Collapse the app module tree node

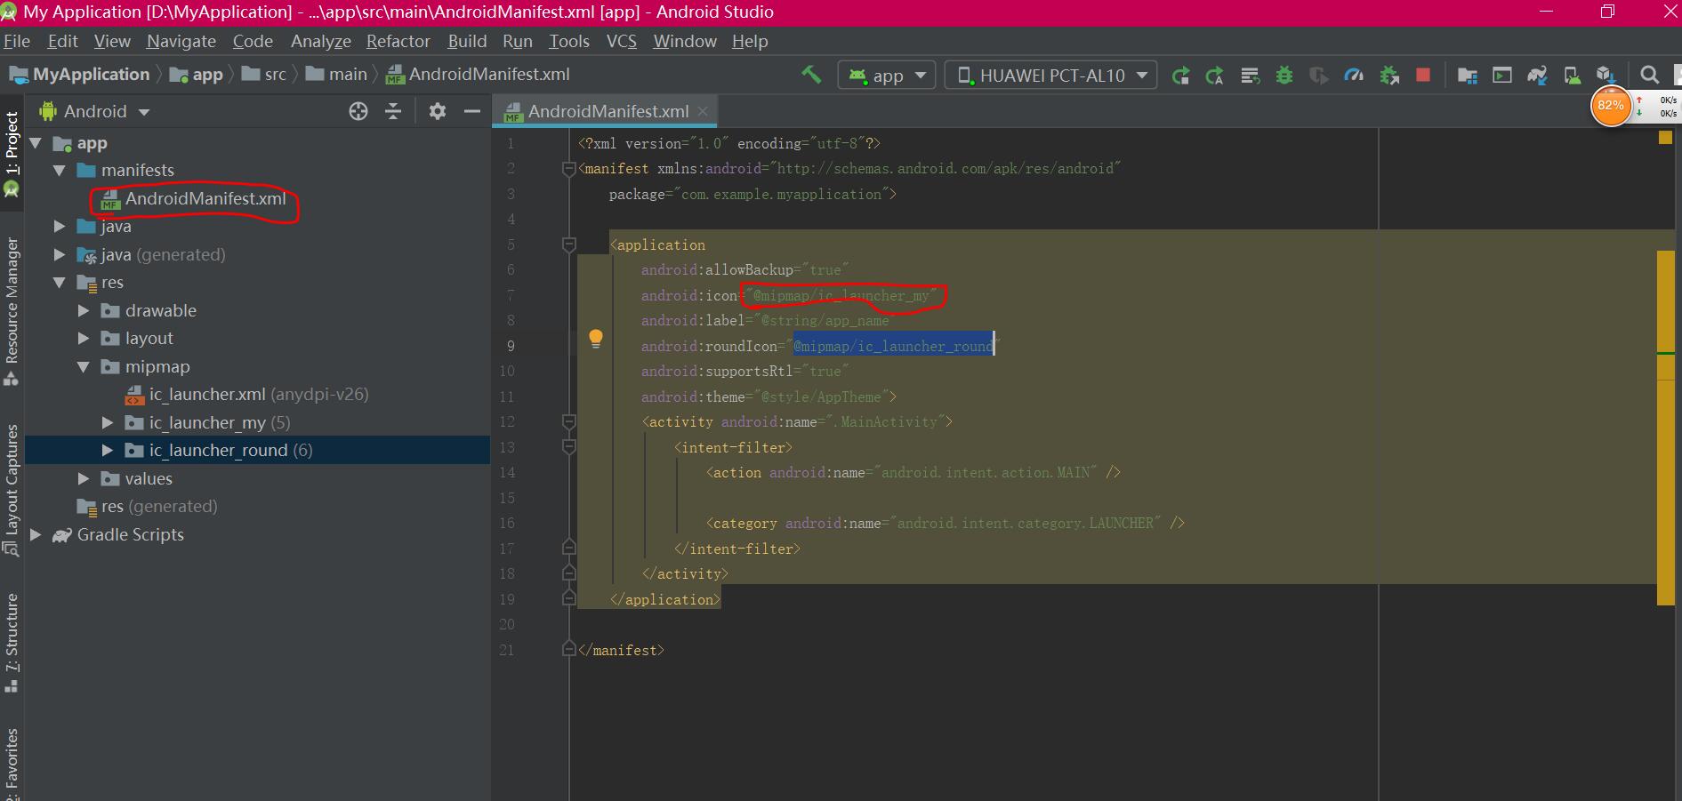36,143
